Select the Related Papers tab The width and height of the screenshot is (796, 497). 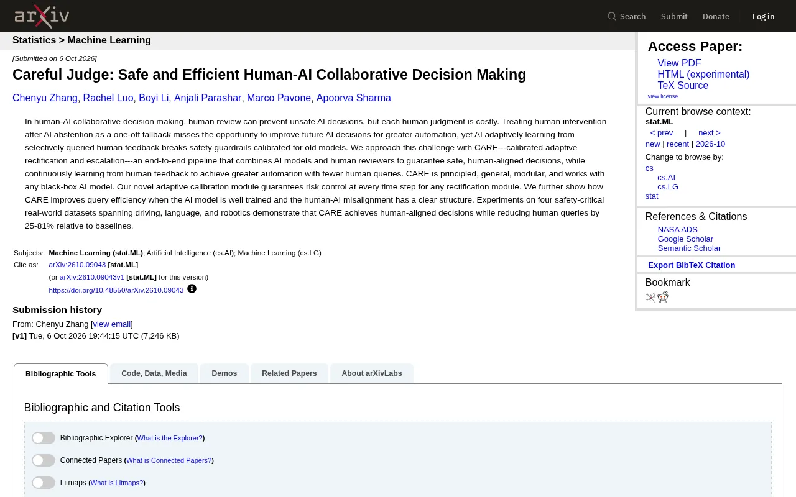[x=289, y=373]
